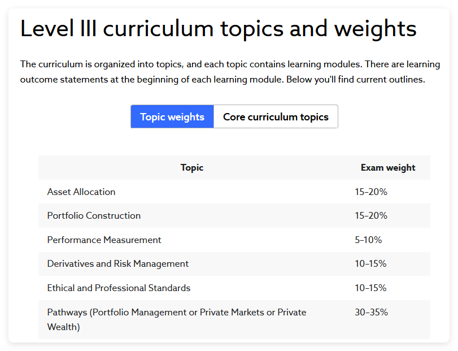Select the Portfolio Construction topic
Image resolution: width=458 pixels, height=351 pixels.
[x=94, y=216]
